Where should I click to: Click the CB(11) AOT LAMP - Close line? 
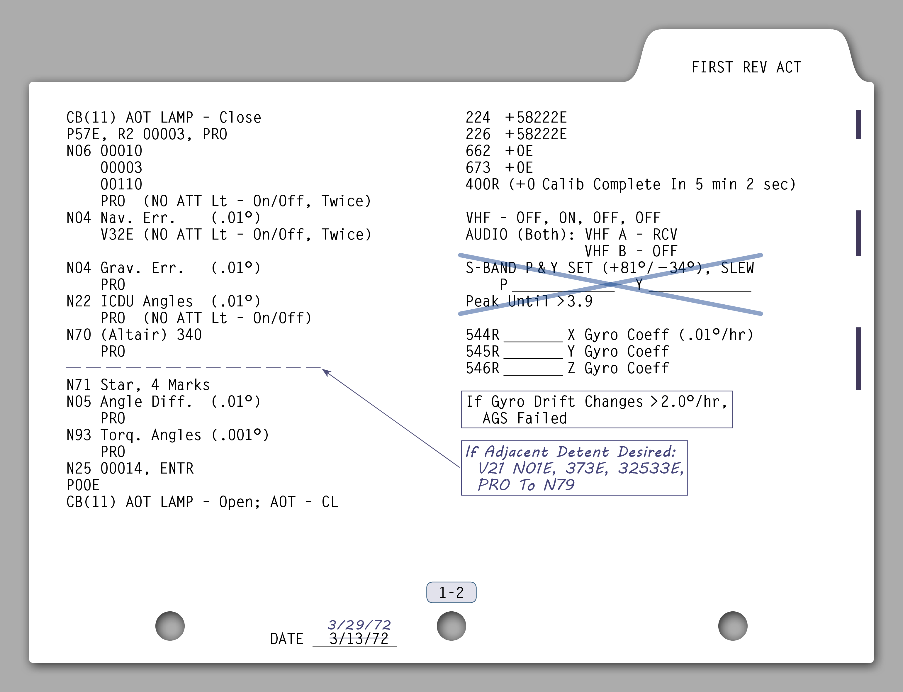[x=164, y=117]
